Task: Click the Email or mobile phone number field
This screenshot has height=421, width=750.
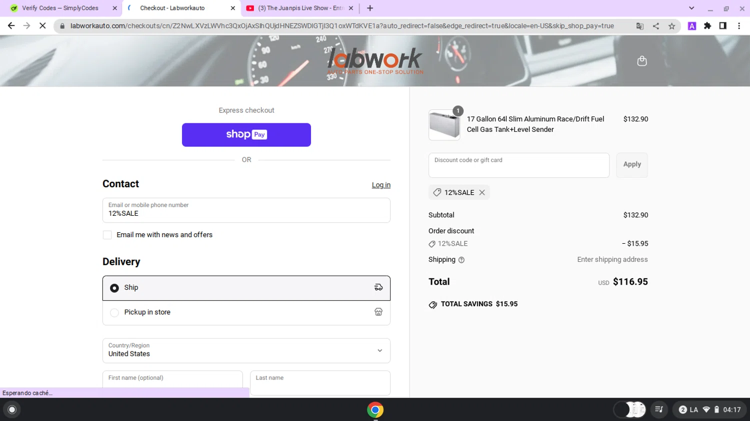Action: tap(246, 210)
